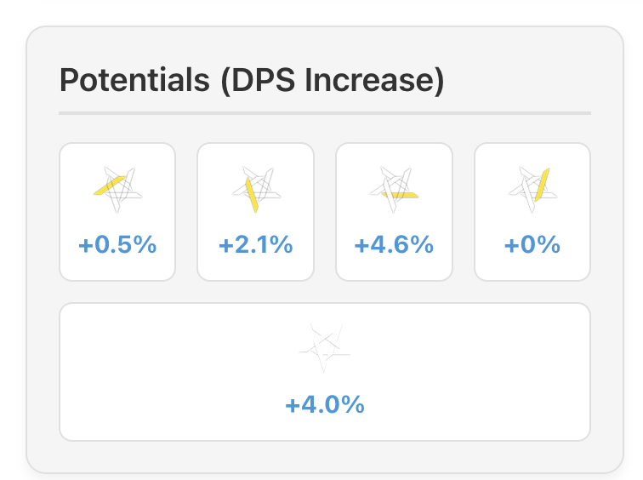Image resolution: width=643 pixels, height=480 pixels.
Task: Click the star icon above +2.1%
Action: pyautogui.click(x=256, y=187)
